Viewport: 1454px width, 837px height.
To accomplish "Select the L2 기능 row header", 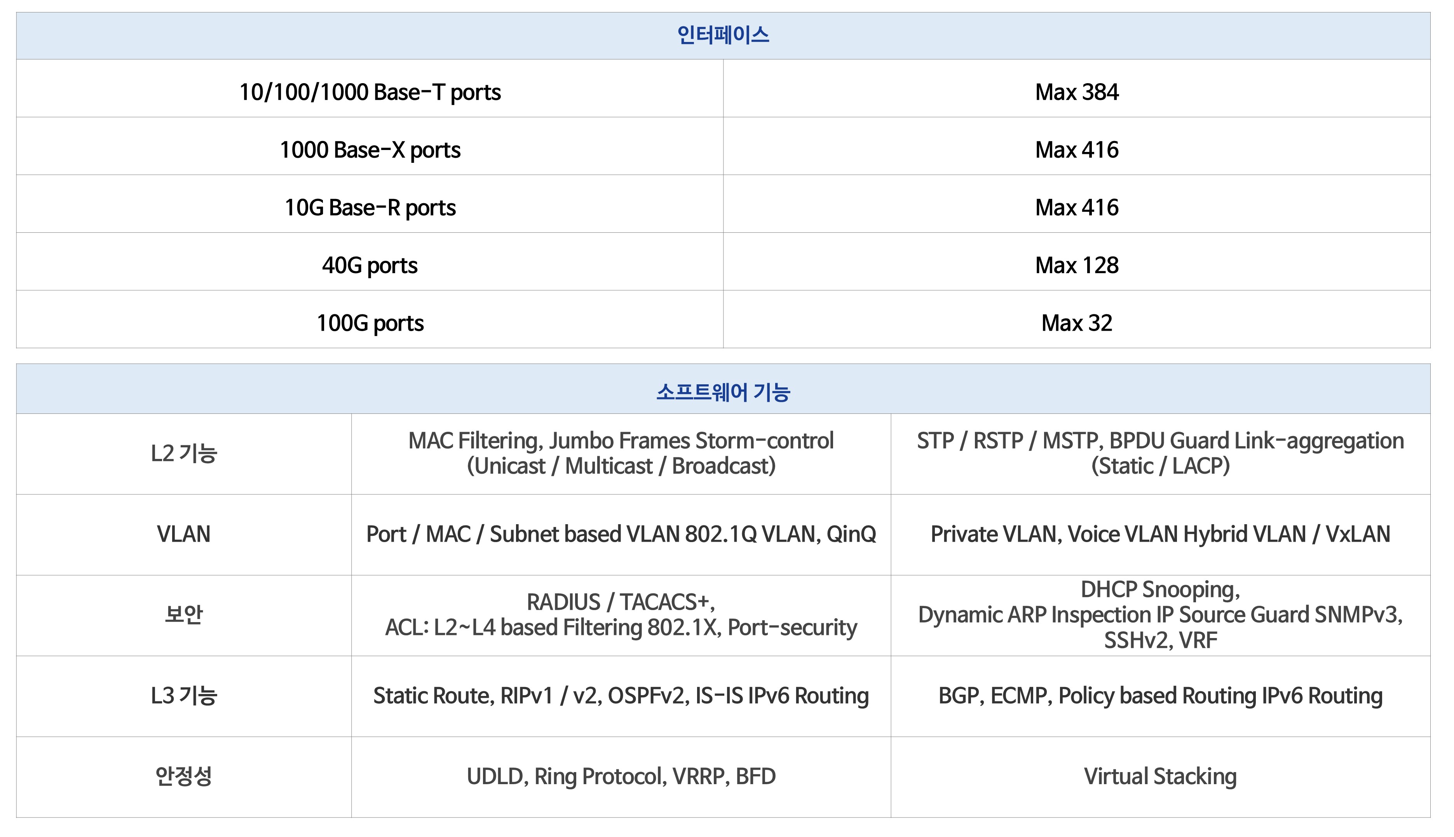I will coord(183,453).
